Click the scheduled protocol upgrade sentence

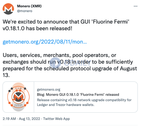click(x=70, y=68)
